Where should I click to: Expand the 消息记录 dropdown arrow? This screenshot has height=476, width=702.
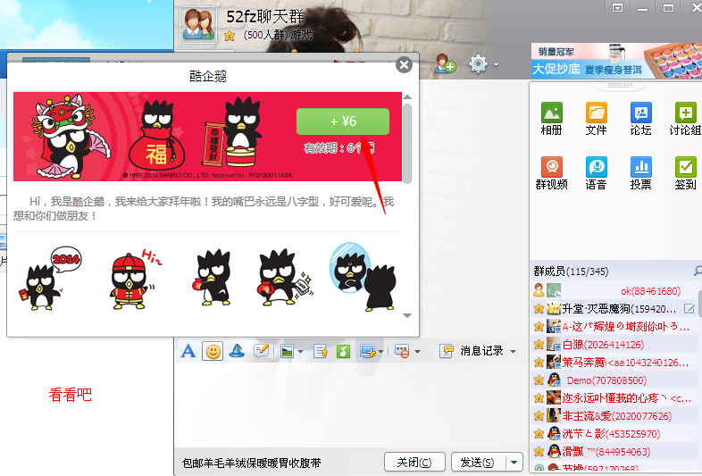click(513, 352)
